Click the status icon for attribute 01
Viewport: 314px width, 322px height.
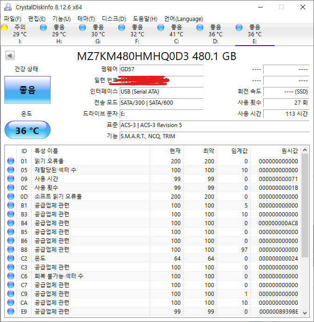tap(11, 161)
